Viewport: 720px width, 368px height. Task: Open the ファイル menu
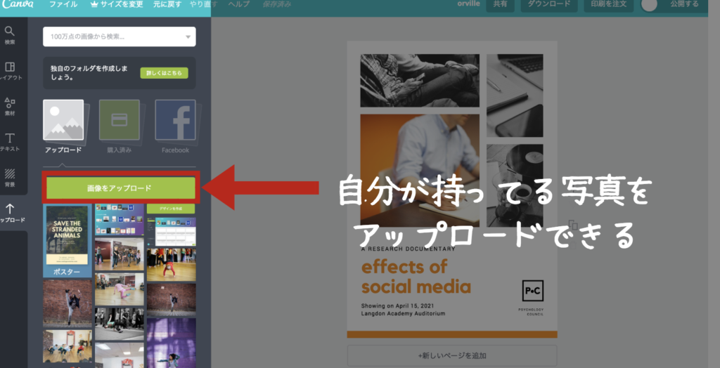coord(63,5)
